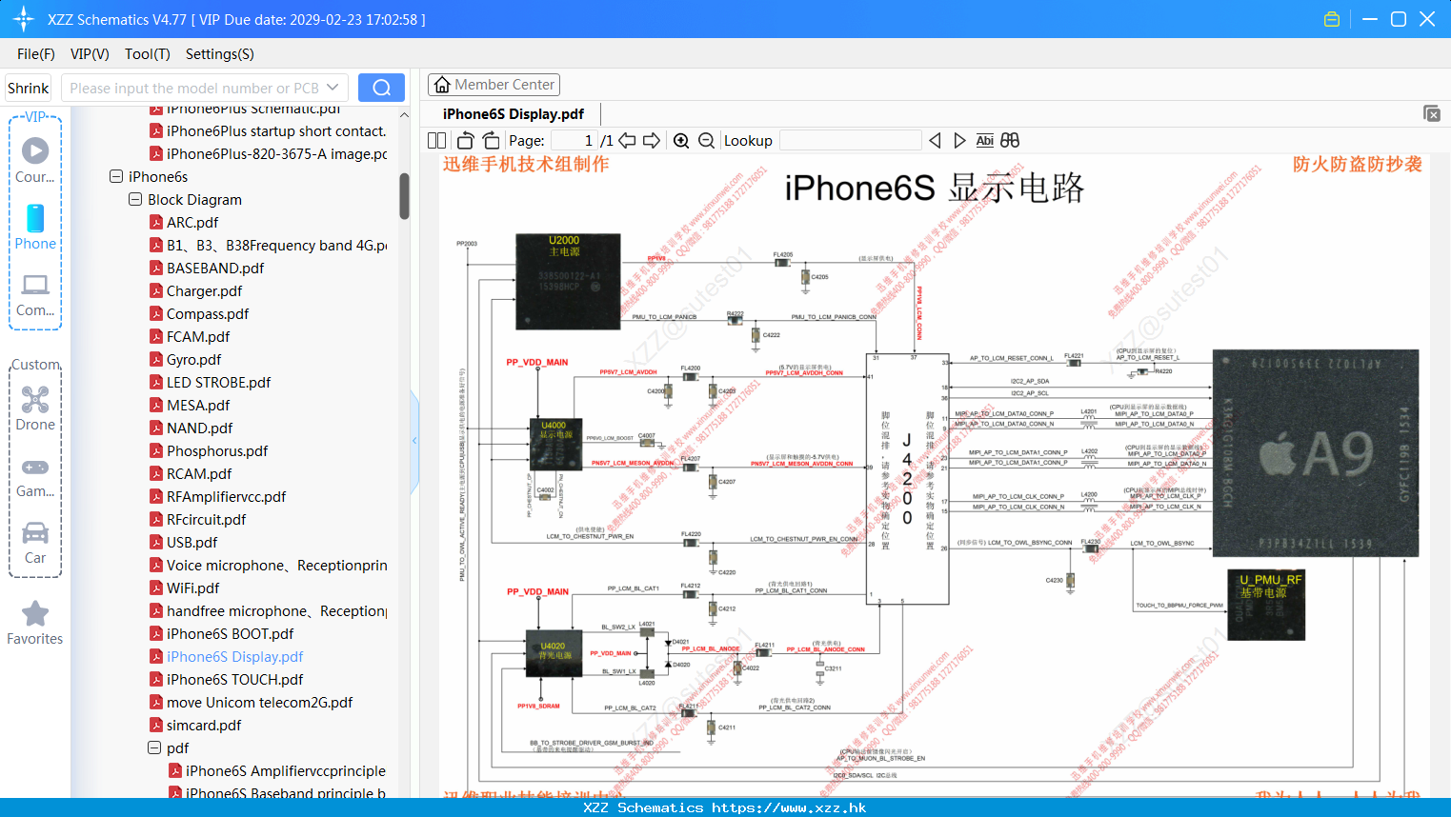Open USB.pdf in the tree
Viewport: 1451px width, 817px height.
191,542
